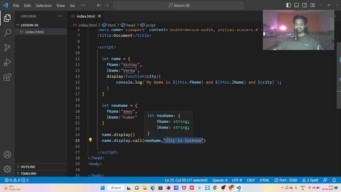Open notifications bell in status bar

[334, 180]
